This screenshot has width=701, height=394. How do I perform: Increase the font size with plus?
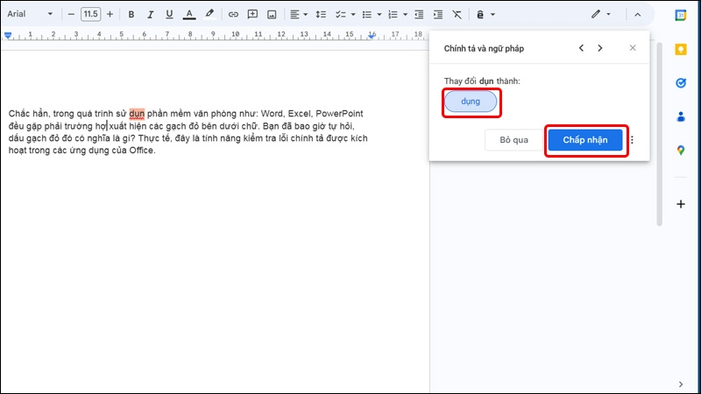110,14
